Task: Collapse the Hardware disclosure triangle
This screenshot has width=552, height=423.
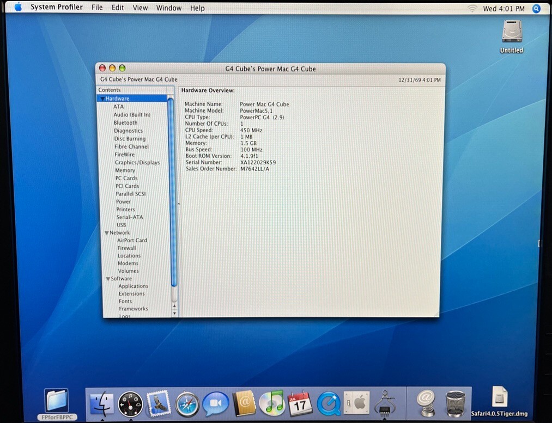Action: (102, 99)
